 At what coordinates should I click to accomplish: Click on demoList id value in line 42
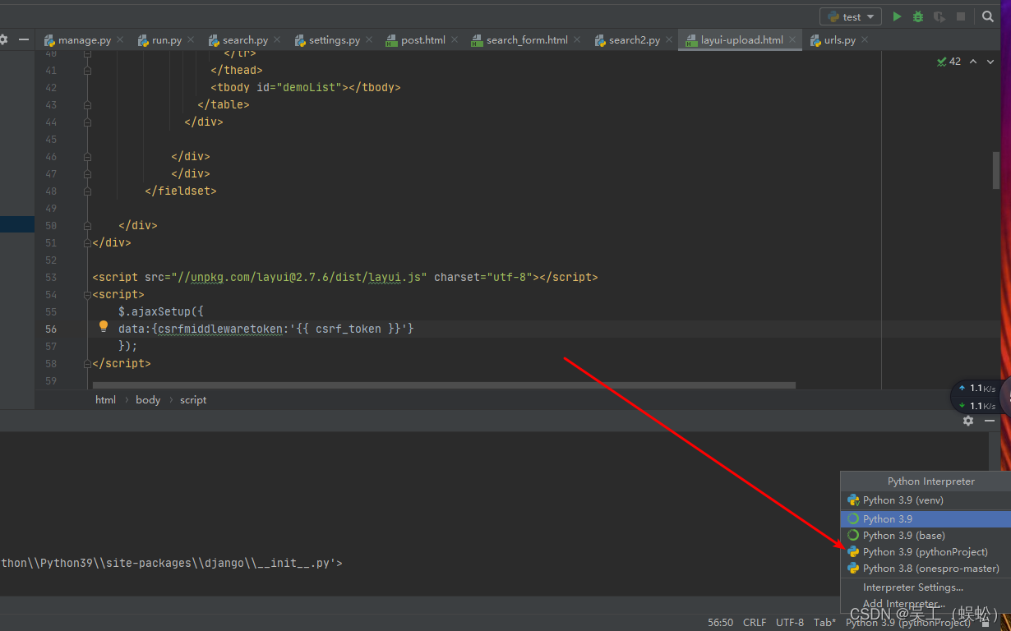tap(309, 87)
